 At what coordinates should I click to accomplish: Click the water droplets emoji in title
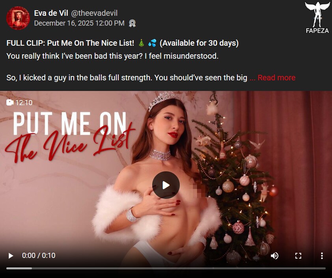pyautogui.click(x=152, y=43)
